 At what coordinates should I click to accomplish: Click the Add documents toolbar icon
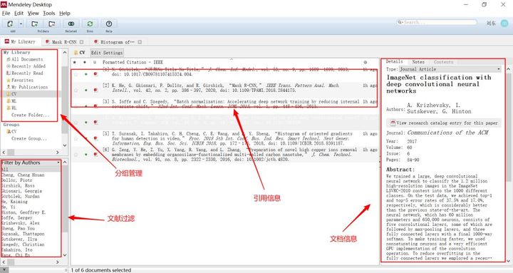point(10,24)
